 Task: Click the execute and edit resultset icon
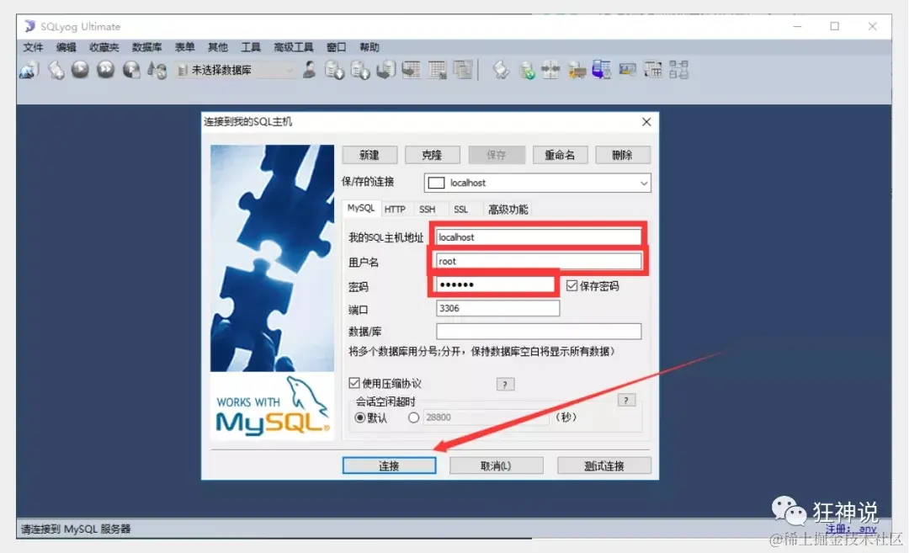tap(131, 70)
